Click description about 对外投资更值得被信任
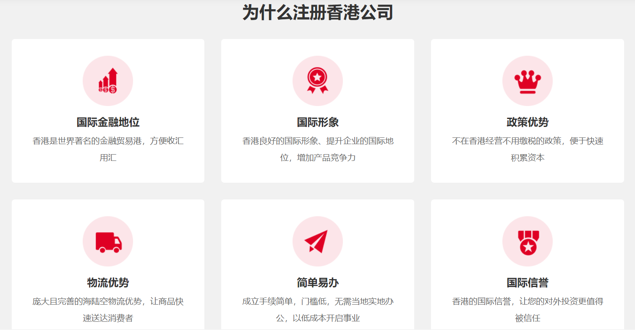The height and width of the screenshot is (331, 635). click(527, 310)
